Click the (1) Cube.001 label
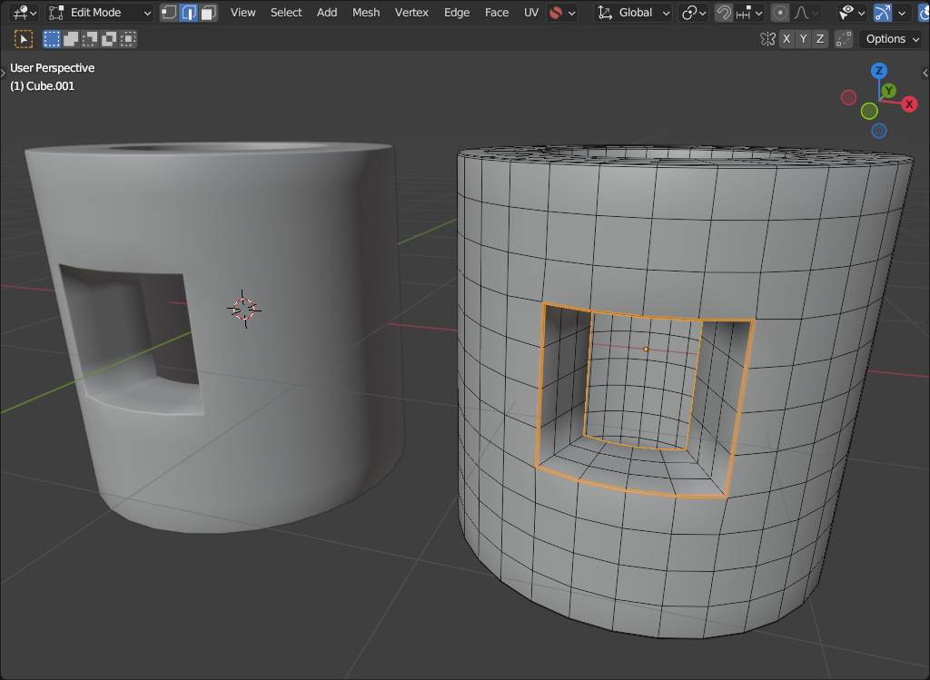Viewport: 930px width, 680px height. (42, 86)
